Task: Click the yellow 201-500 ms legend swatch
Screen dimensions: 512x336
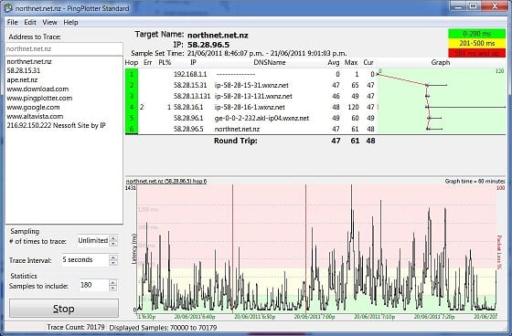Action: [x=476, y=44]
